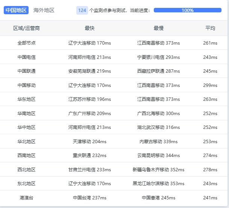
Task: Click the 区域/运营商 column header
Action: pyautogui.click(x=26, y=28)
